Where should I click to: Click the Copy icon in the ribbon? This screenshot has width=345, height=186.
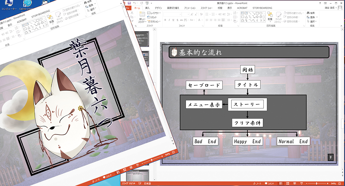pyautogui.click(x=132, y=17)
